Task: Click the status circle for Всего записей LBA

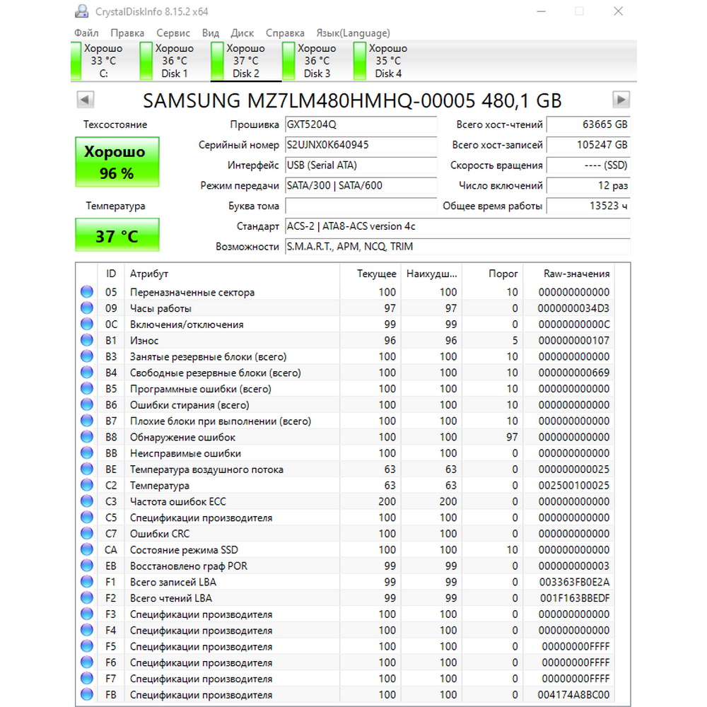Action: pos(87,582)
